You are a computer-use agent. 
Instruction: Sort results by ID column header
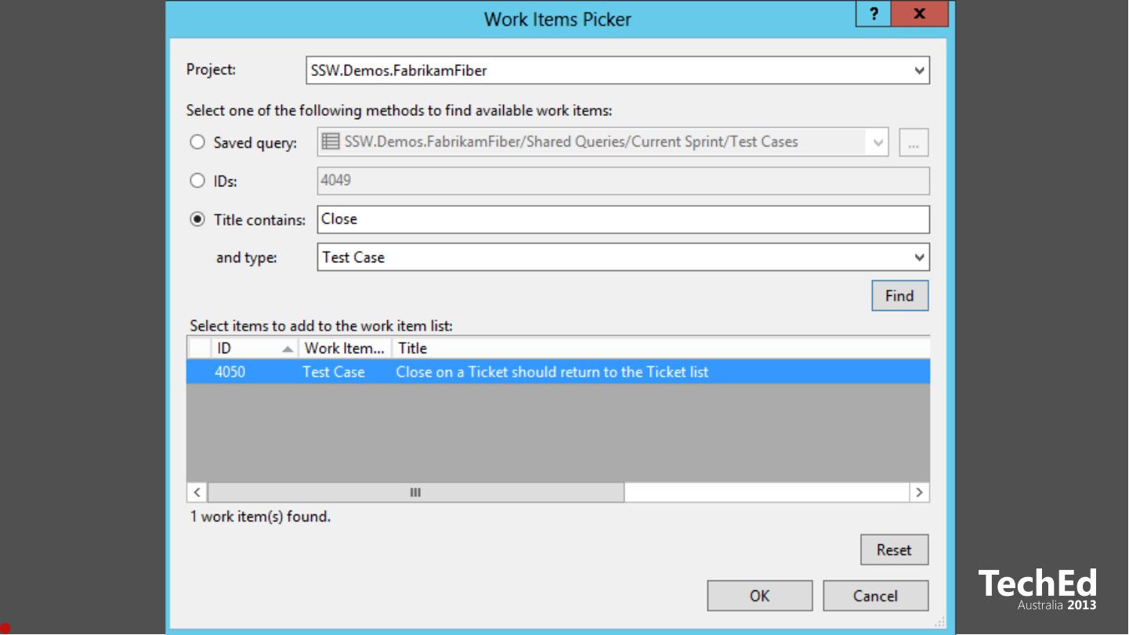255,348
